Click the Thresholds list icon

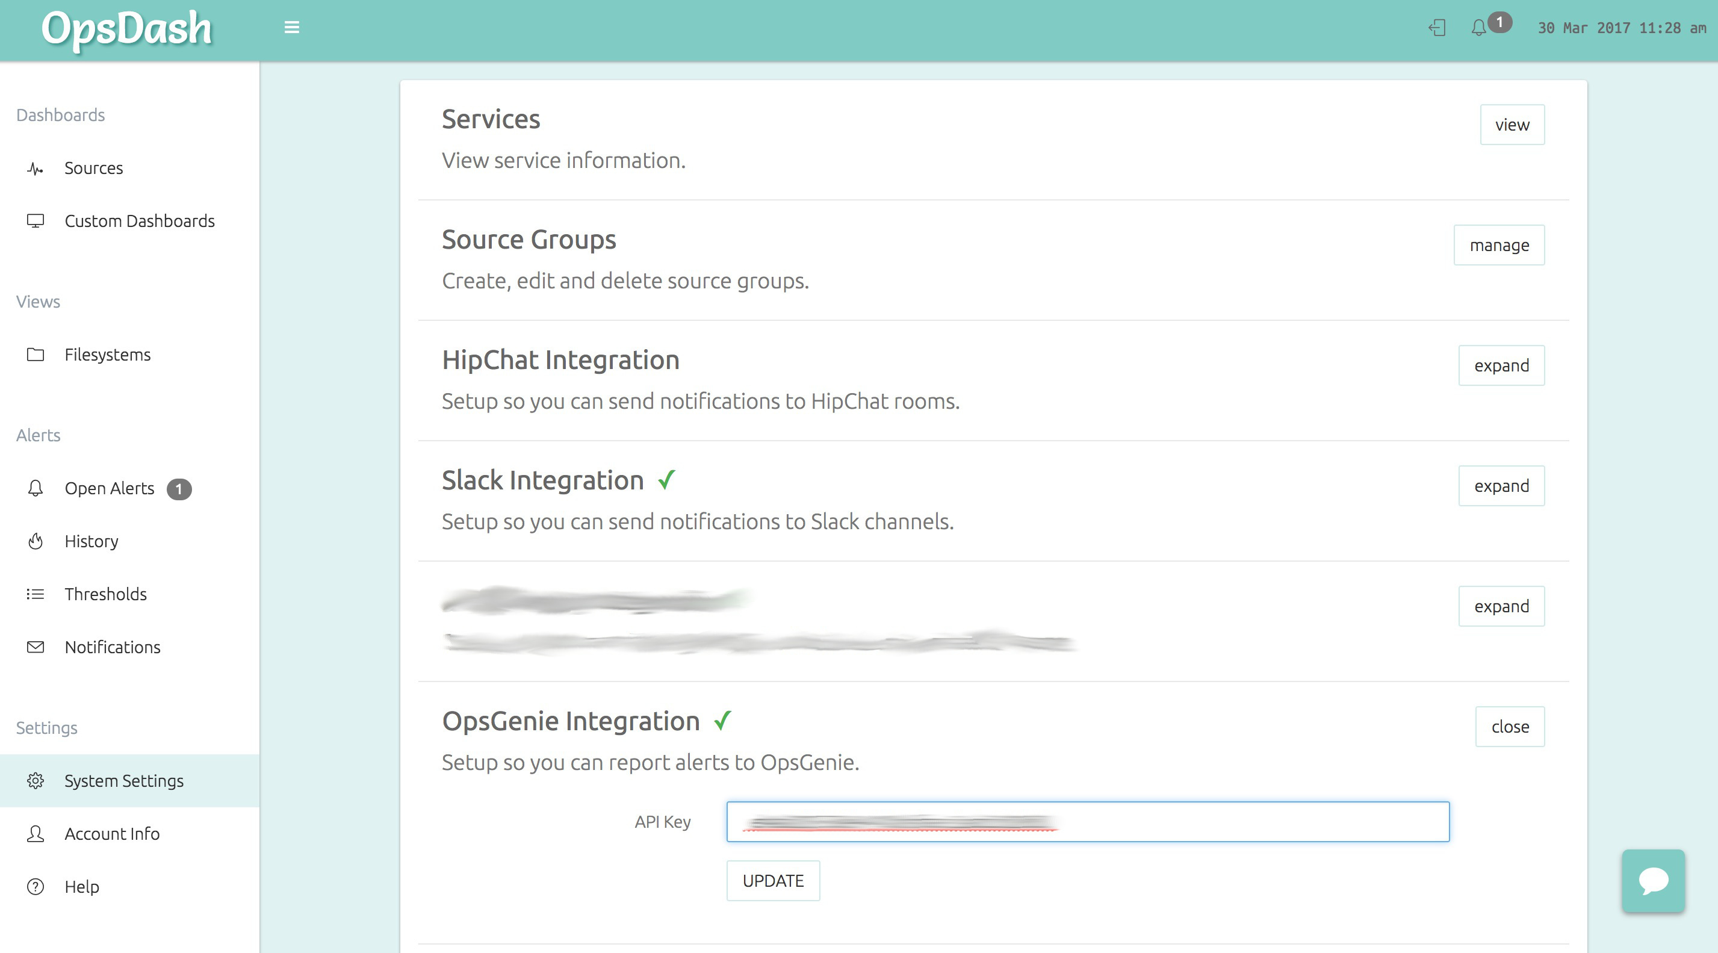pyautogui.click(x=36, y=594)
